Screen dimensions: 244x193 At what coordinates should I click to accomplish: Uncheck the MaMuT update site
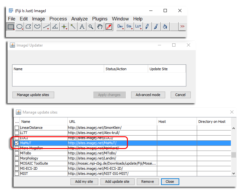(x=17, y=143)
